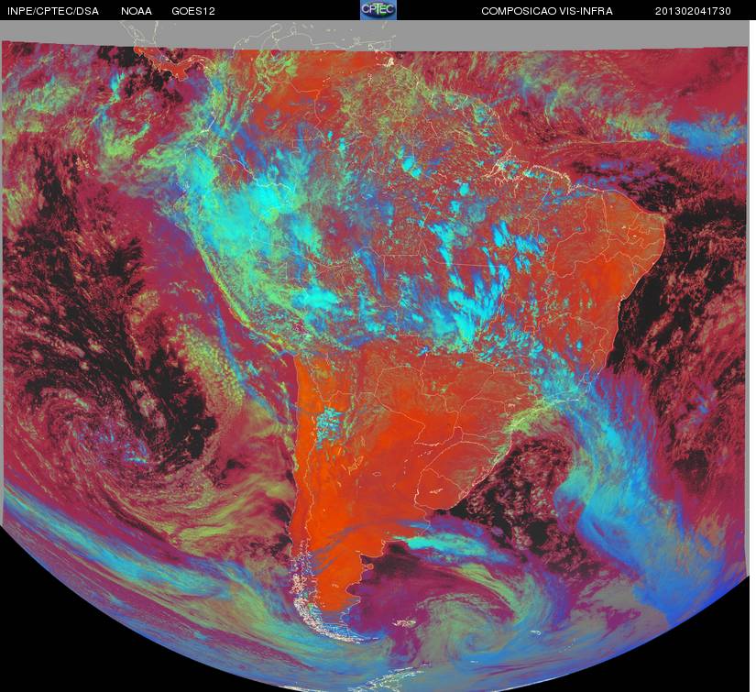Click the COMPOSICAO VIS-INFRA title text
Screen dimensions: 756x692
coord(547,11)
